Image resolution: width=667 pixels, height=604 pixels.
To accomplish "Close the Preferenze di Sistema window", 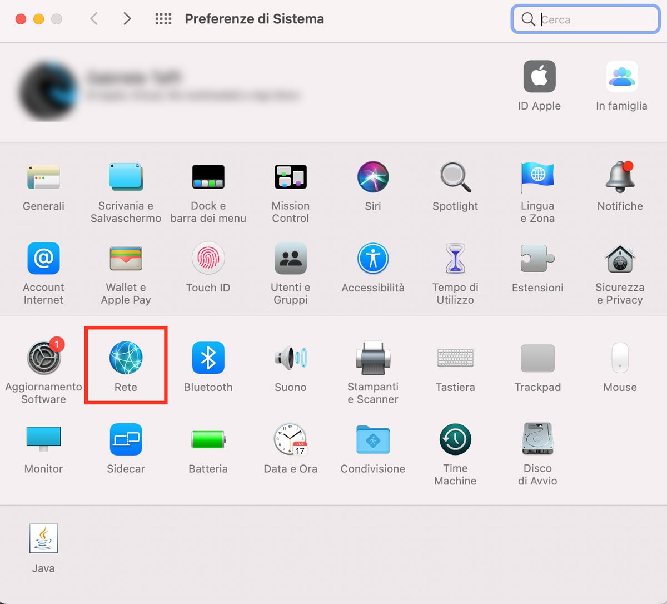I will [x=21, y=19].
